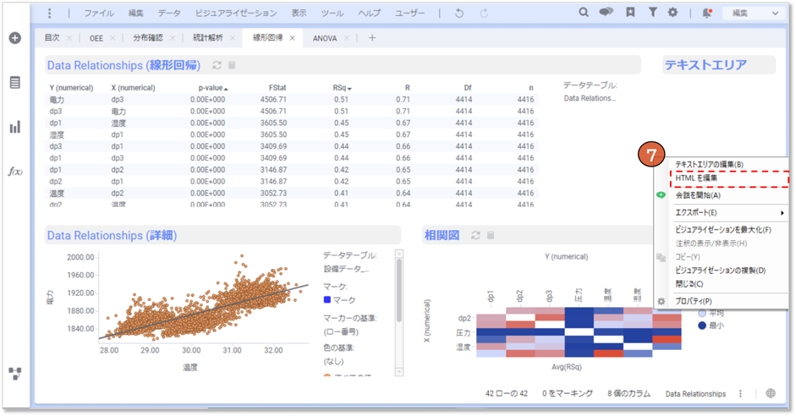Close the 分布確認 tab

tap(173, 38)
